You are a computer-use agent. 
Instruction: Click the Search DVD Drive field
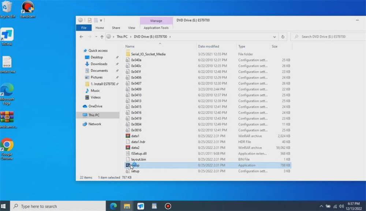point(329,37)
